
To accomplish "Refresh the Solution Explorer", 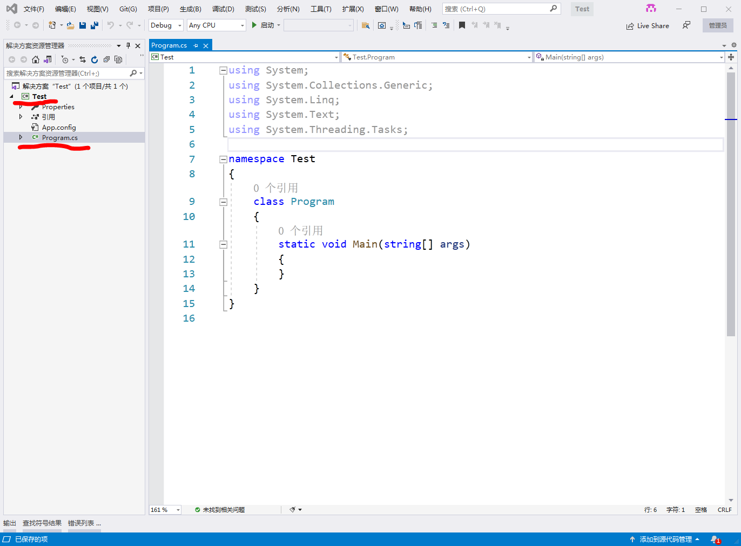I will click(94, 59).
